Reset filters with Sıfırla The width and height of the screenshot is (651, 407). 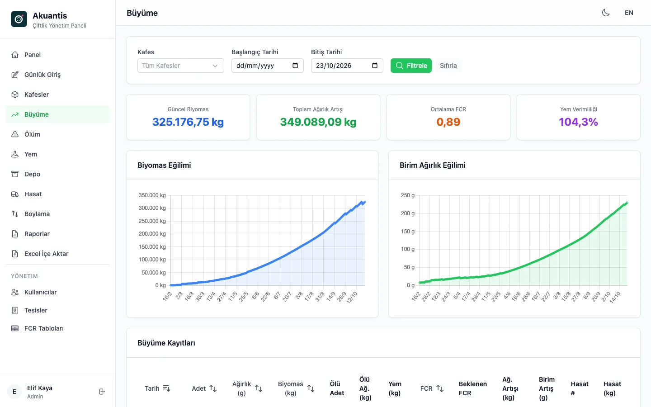pos(448,66)
